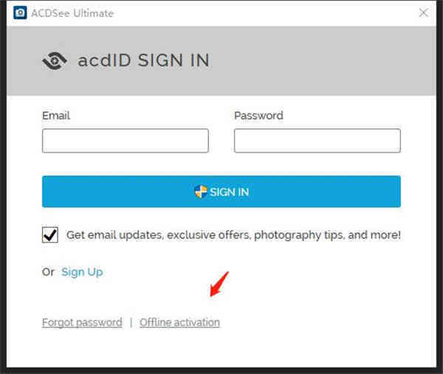Click the 'Or' text before Sign Up
443x374 pixels.
pyautogui.click(x=48, y=272)
